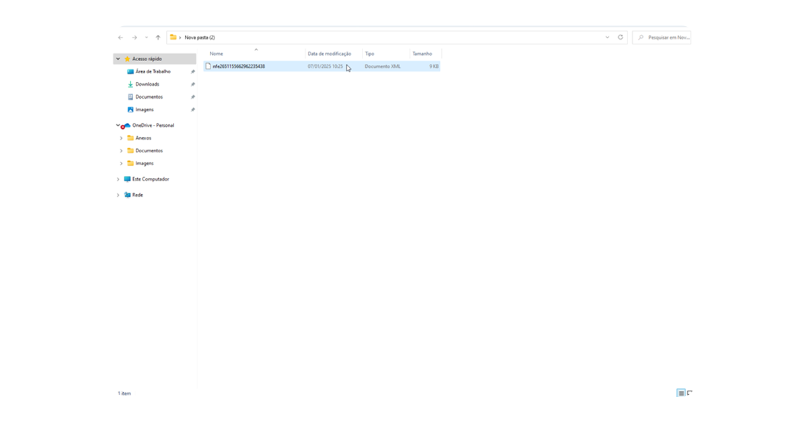Click the Pesquisar search box
This screenshot has width=807, height=423.
click(662, 38)
